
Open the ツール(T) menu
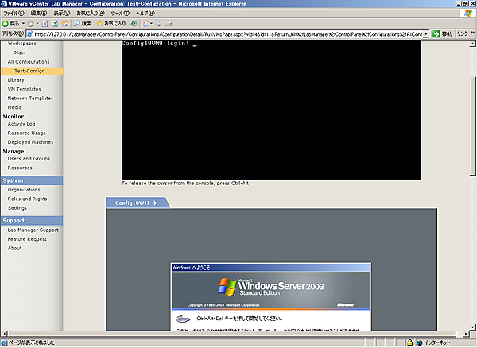[120, 13]
